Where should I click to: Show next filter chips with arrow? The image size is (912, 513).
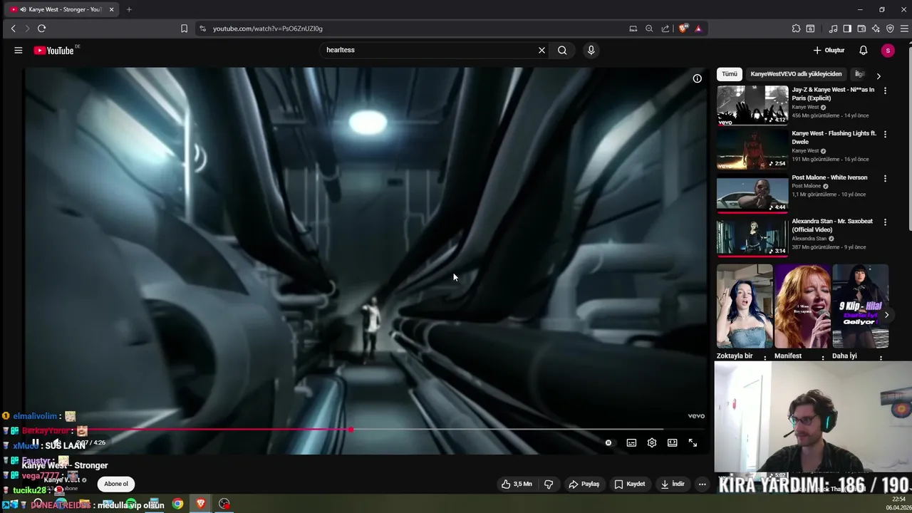coord(878,76)
